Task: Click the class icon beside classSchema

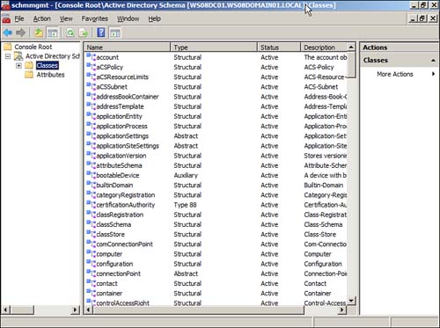Action: 91,224
